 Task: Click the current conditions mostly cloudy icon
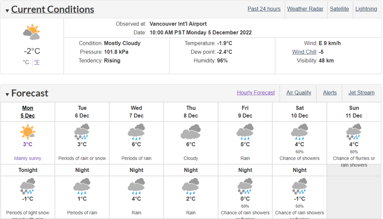point(32,32)
